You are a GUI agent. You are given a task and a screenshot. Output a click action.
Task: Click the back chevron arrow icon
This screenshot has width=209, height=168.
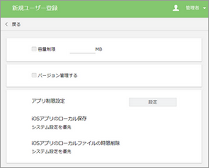tap(6, 24)
